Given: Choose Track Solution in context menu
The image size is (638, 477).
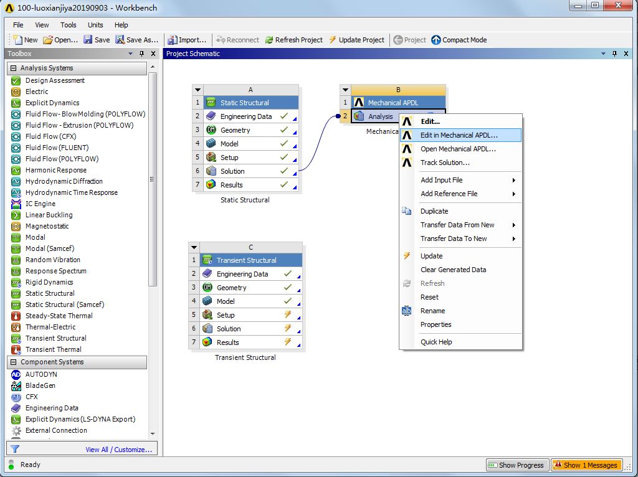Looking at the screenshot, I should point(460,163).
